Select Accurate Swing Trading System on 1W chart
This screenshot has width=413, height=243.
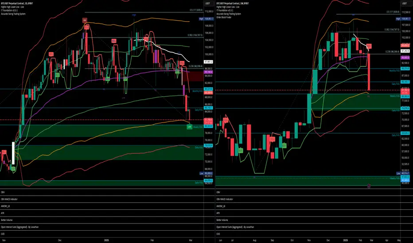tap(229, 14)
